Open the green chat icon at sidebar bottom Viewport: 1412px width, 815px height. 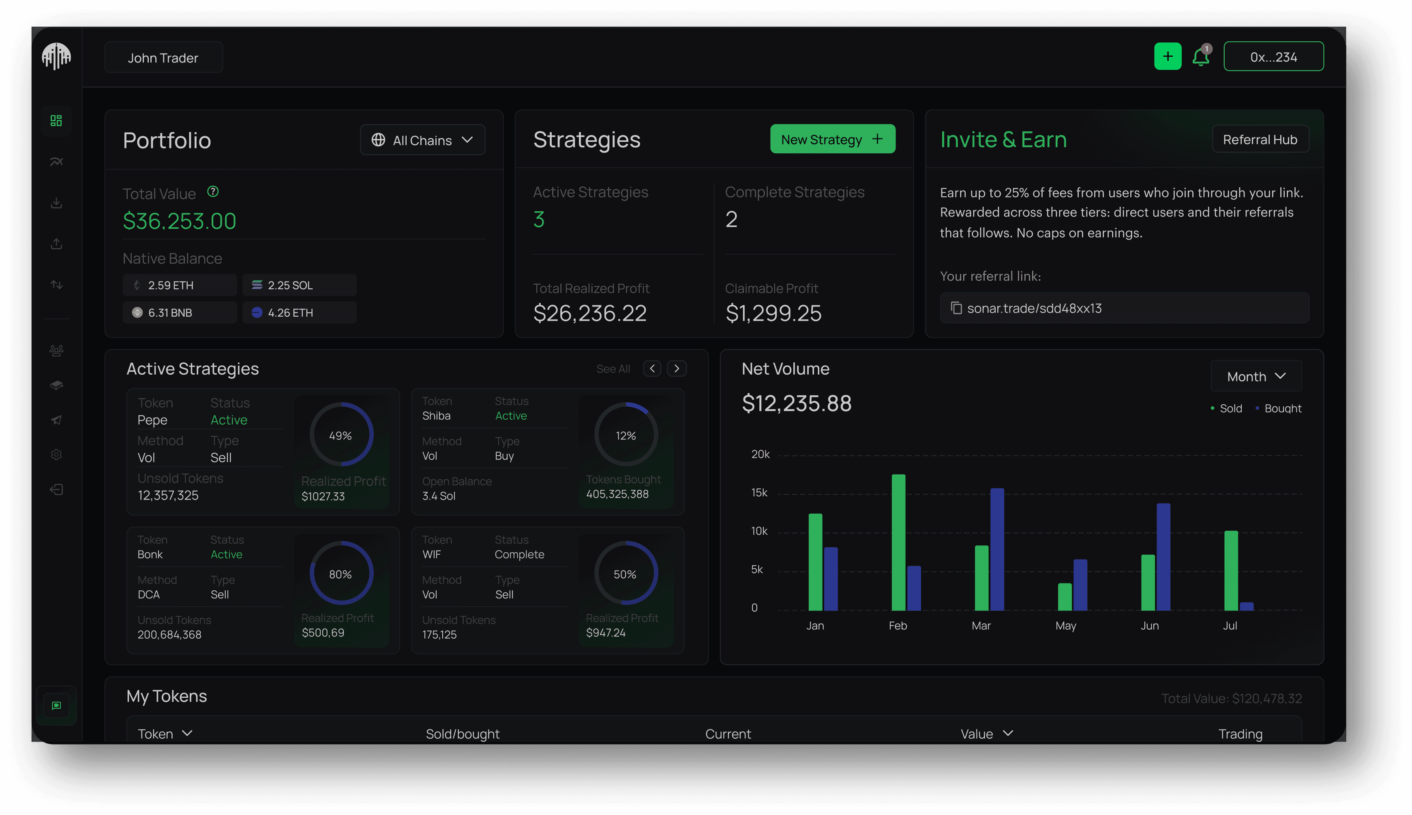click(56, 705)
